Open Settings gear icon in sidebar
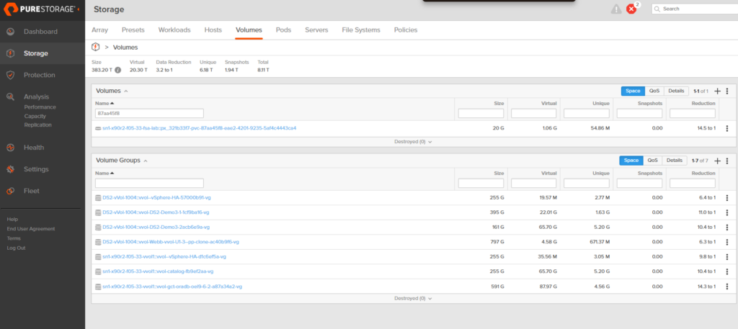738x329 pixels. [10, 169]
